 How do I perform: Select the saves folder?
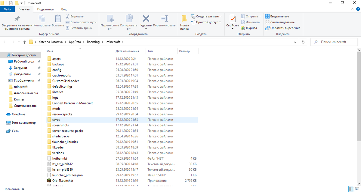pyautogui.click(x=122, y=120)
